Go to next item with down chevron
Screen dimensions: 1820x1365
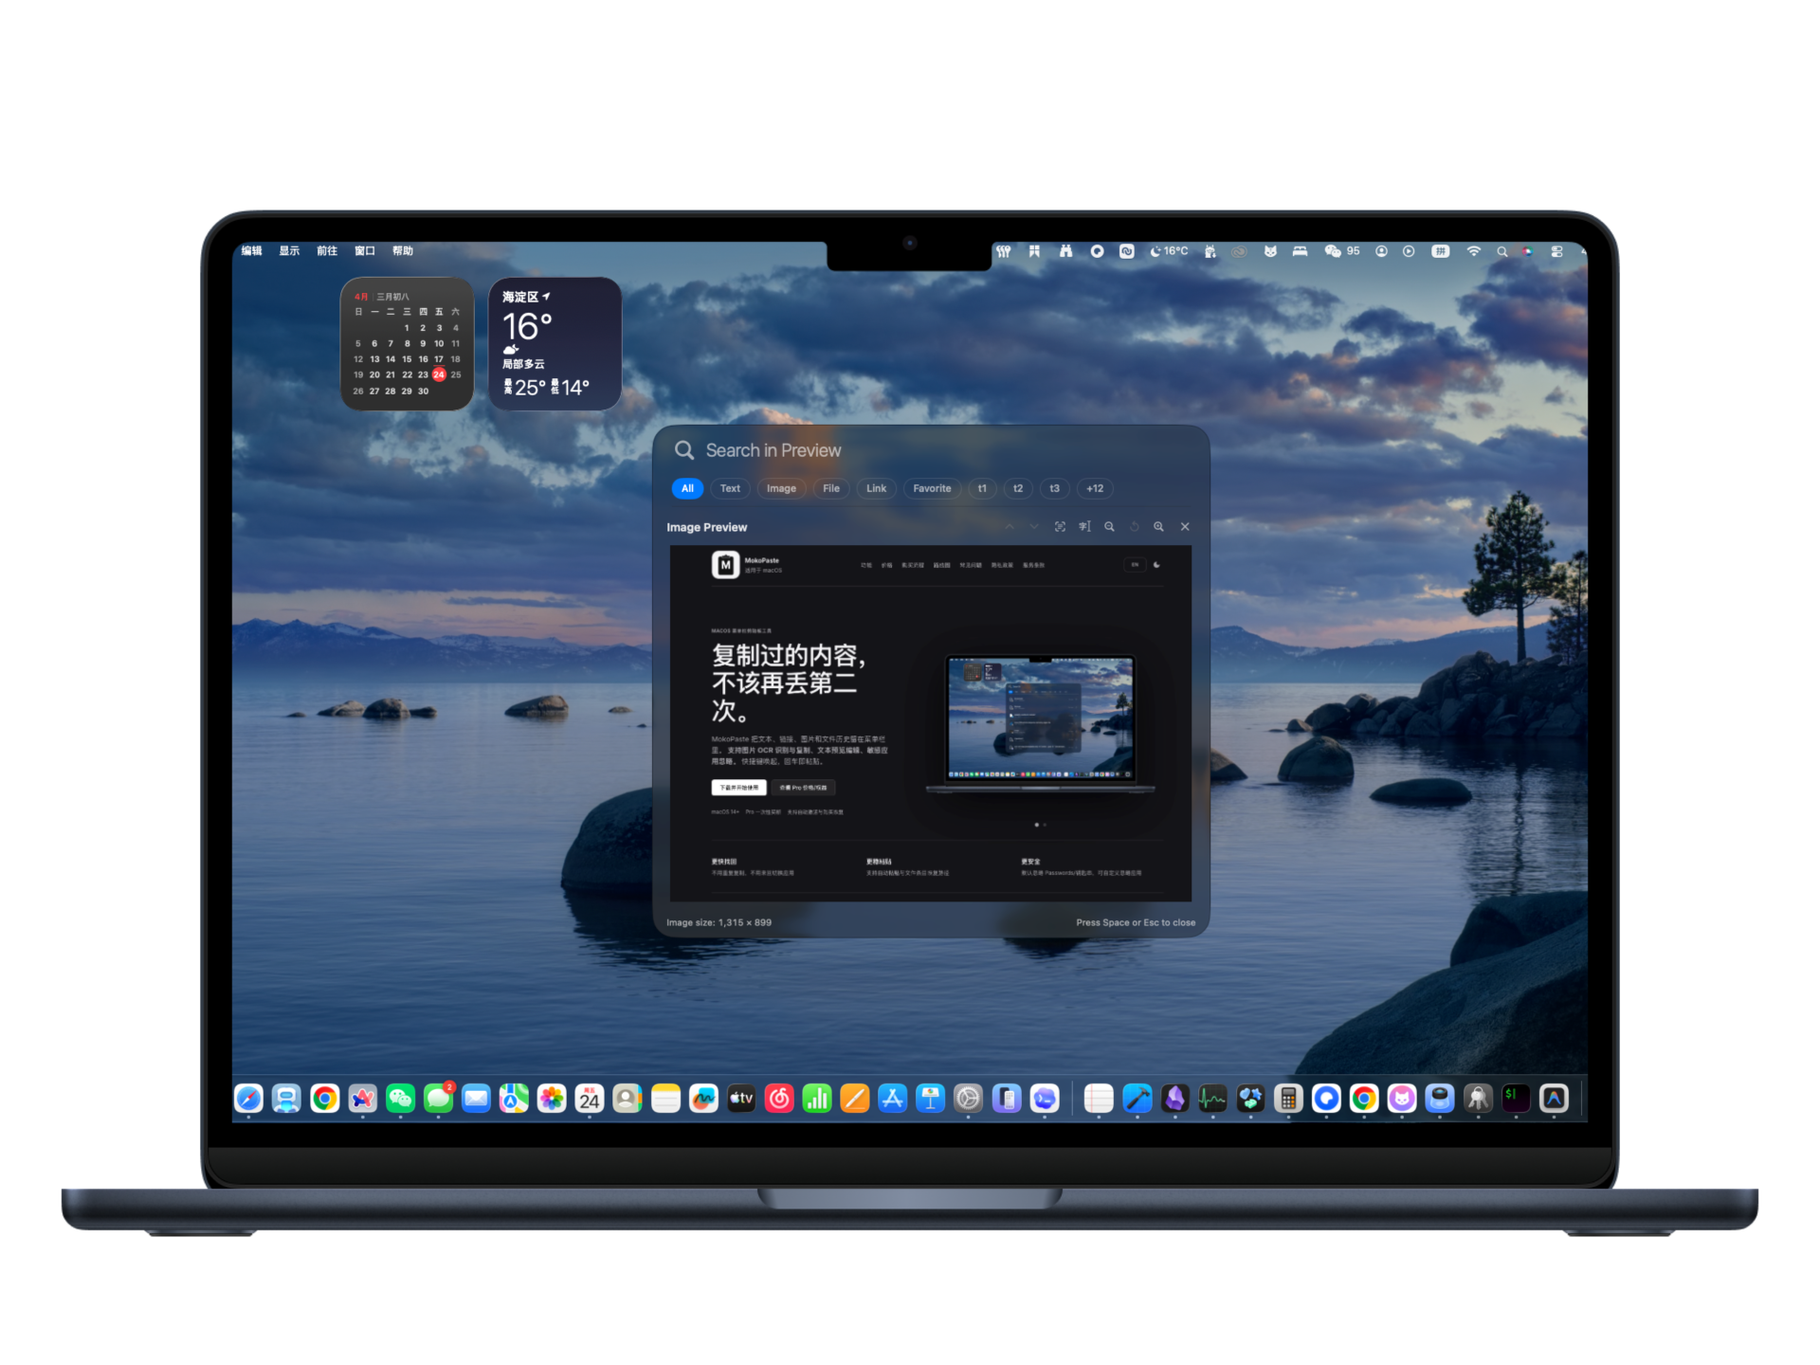click(x=1034, y=526)
